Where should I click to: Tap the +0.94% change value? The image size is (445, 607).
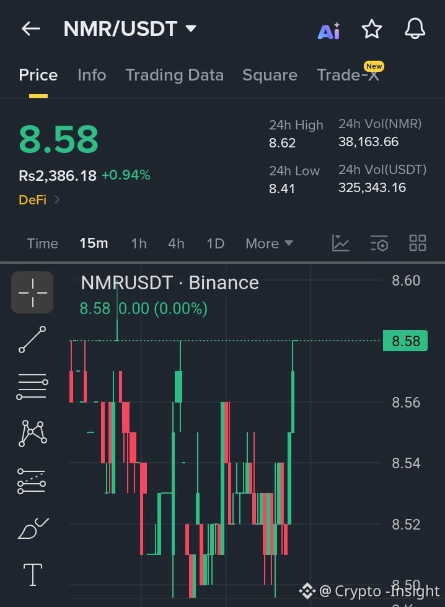coord(126,175)
